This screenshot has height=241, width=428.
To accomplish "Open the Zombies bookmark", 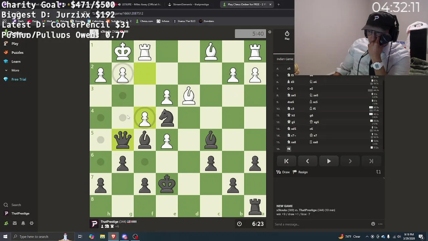I will 206,21.
